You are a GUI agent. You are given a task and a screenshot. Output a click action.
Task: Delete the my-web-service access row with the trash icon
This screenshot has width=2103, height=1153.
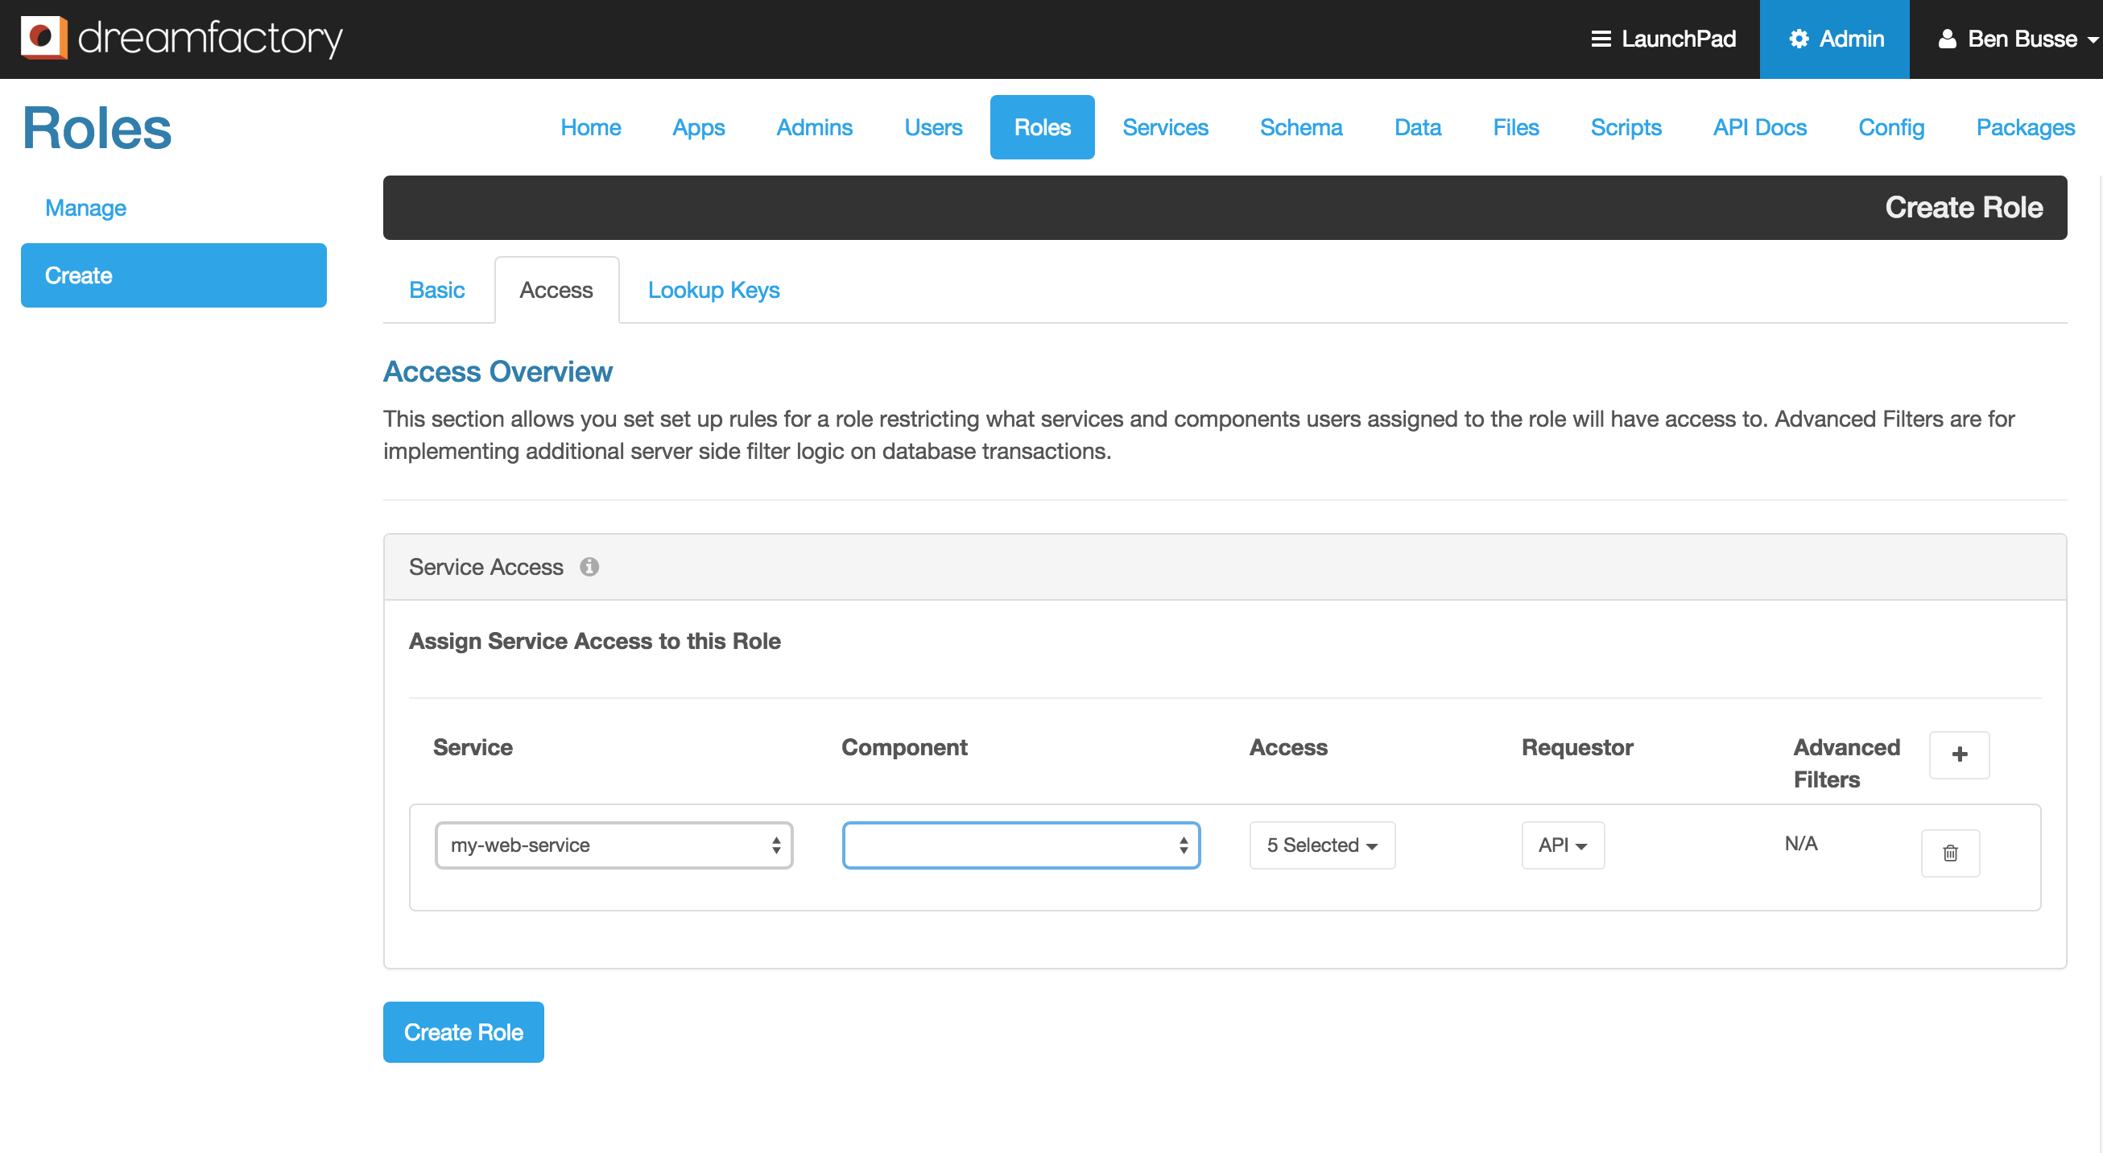(1950, 853)
